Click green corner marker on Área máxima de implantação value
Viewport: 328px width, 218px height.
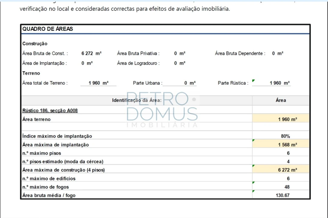(x=253, y=140)
